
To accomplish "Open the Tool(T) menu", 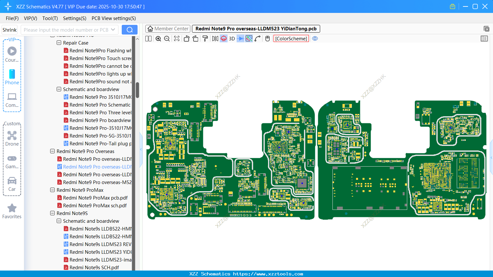I will 50,18.
